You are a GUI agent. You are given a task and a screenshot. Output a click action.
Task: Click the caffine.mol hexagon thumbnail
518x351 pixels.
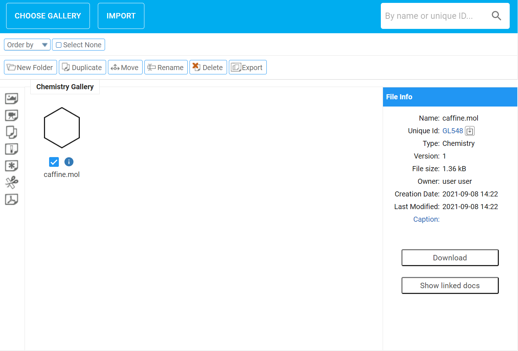(x=62, y=128)
